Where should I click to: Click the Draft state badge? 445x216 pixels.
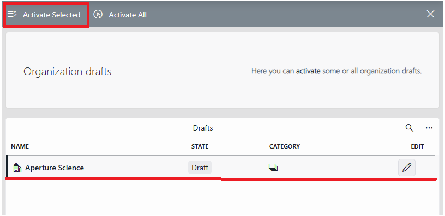(200, 168)
